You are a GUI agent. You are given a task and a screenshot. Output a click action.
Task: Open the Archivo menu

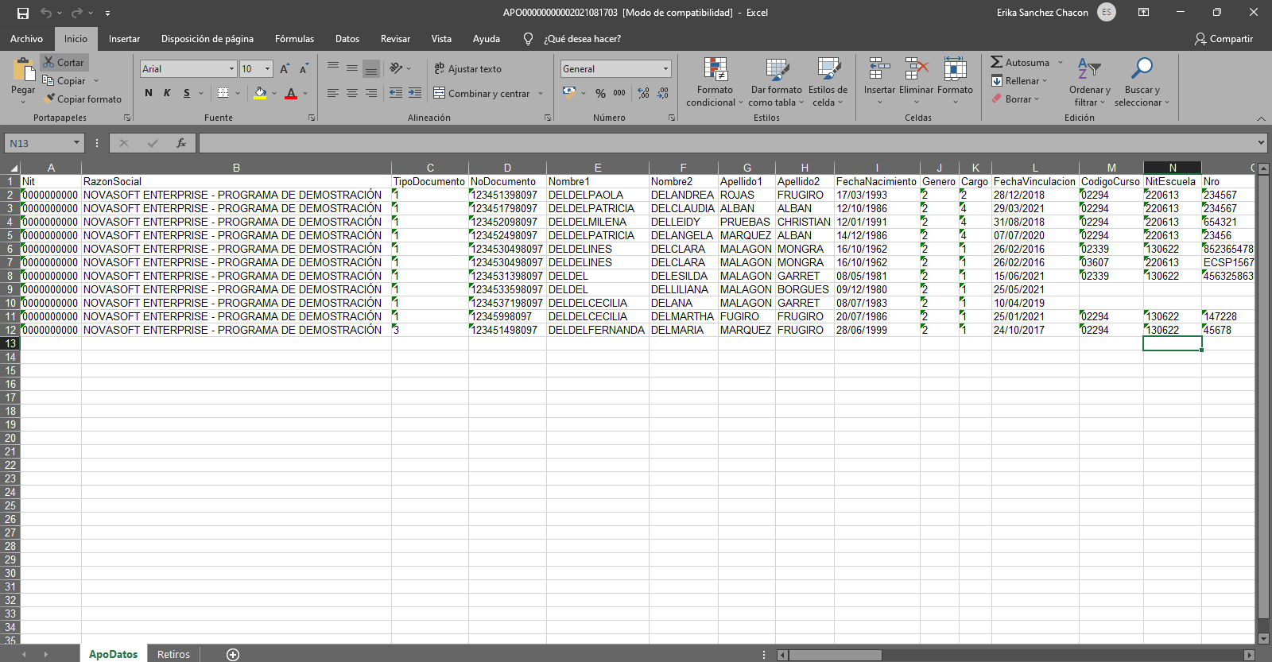(26, 39)
